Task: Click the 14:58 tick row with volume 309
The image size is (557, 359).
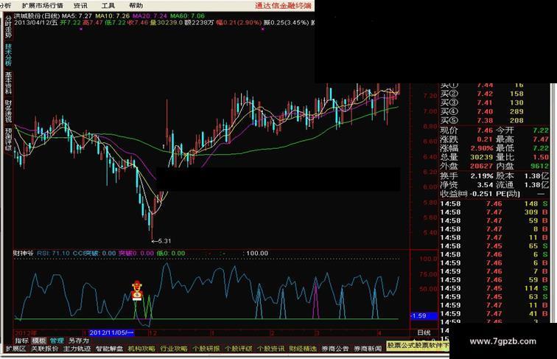Action: pos(494,212)
